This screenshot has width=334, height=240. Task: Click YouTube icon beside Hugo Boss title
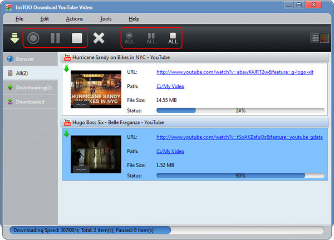point(67,122)
